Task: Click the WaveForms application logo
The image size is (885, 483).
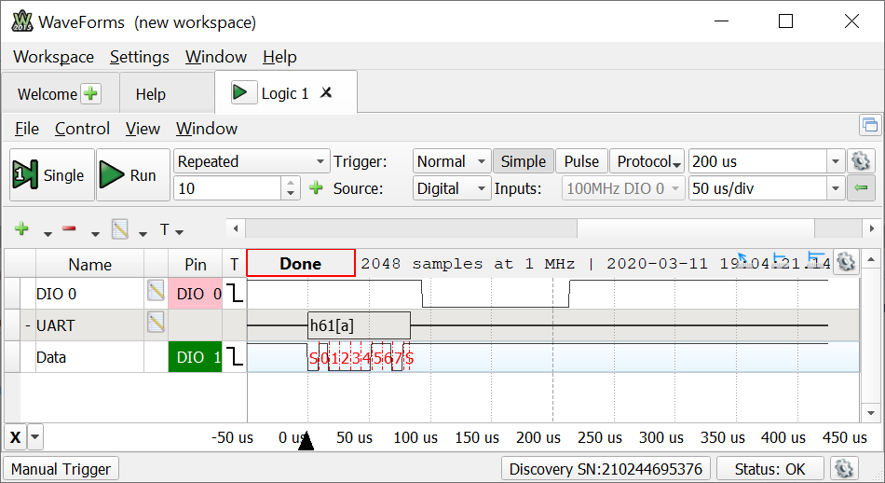Action: coord(22,21)
